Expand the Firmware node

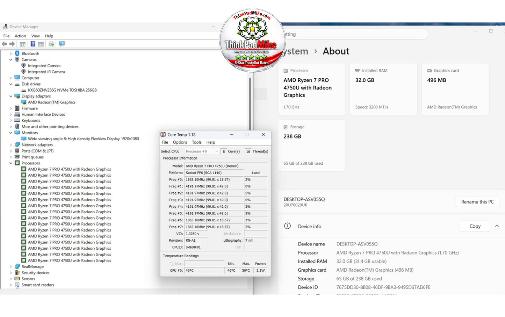point(11,109)
